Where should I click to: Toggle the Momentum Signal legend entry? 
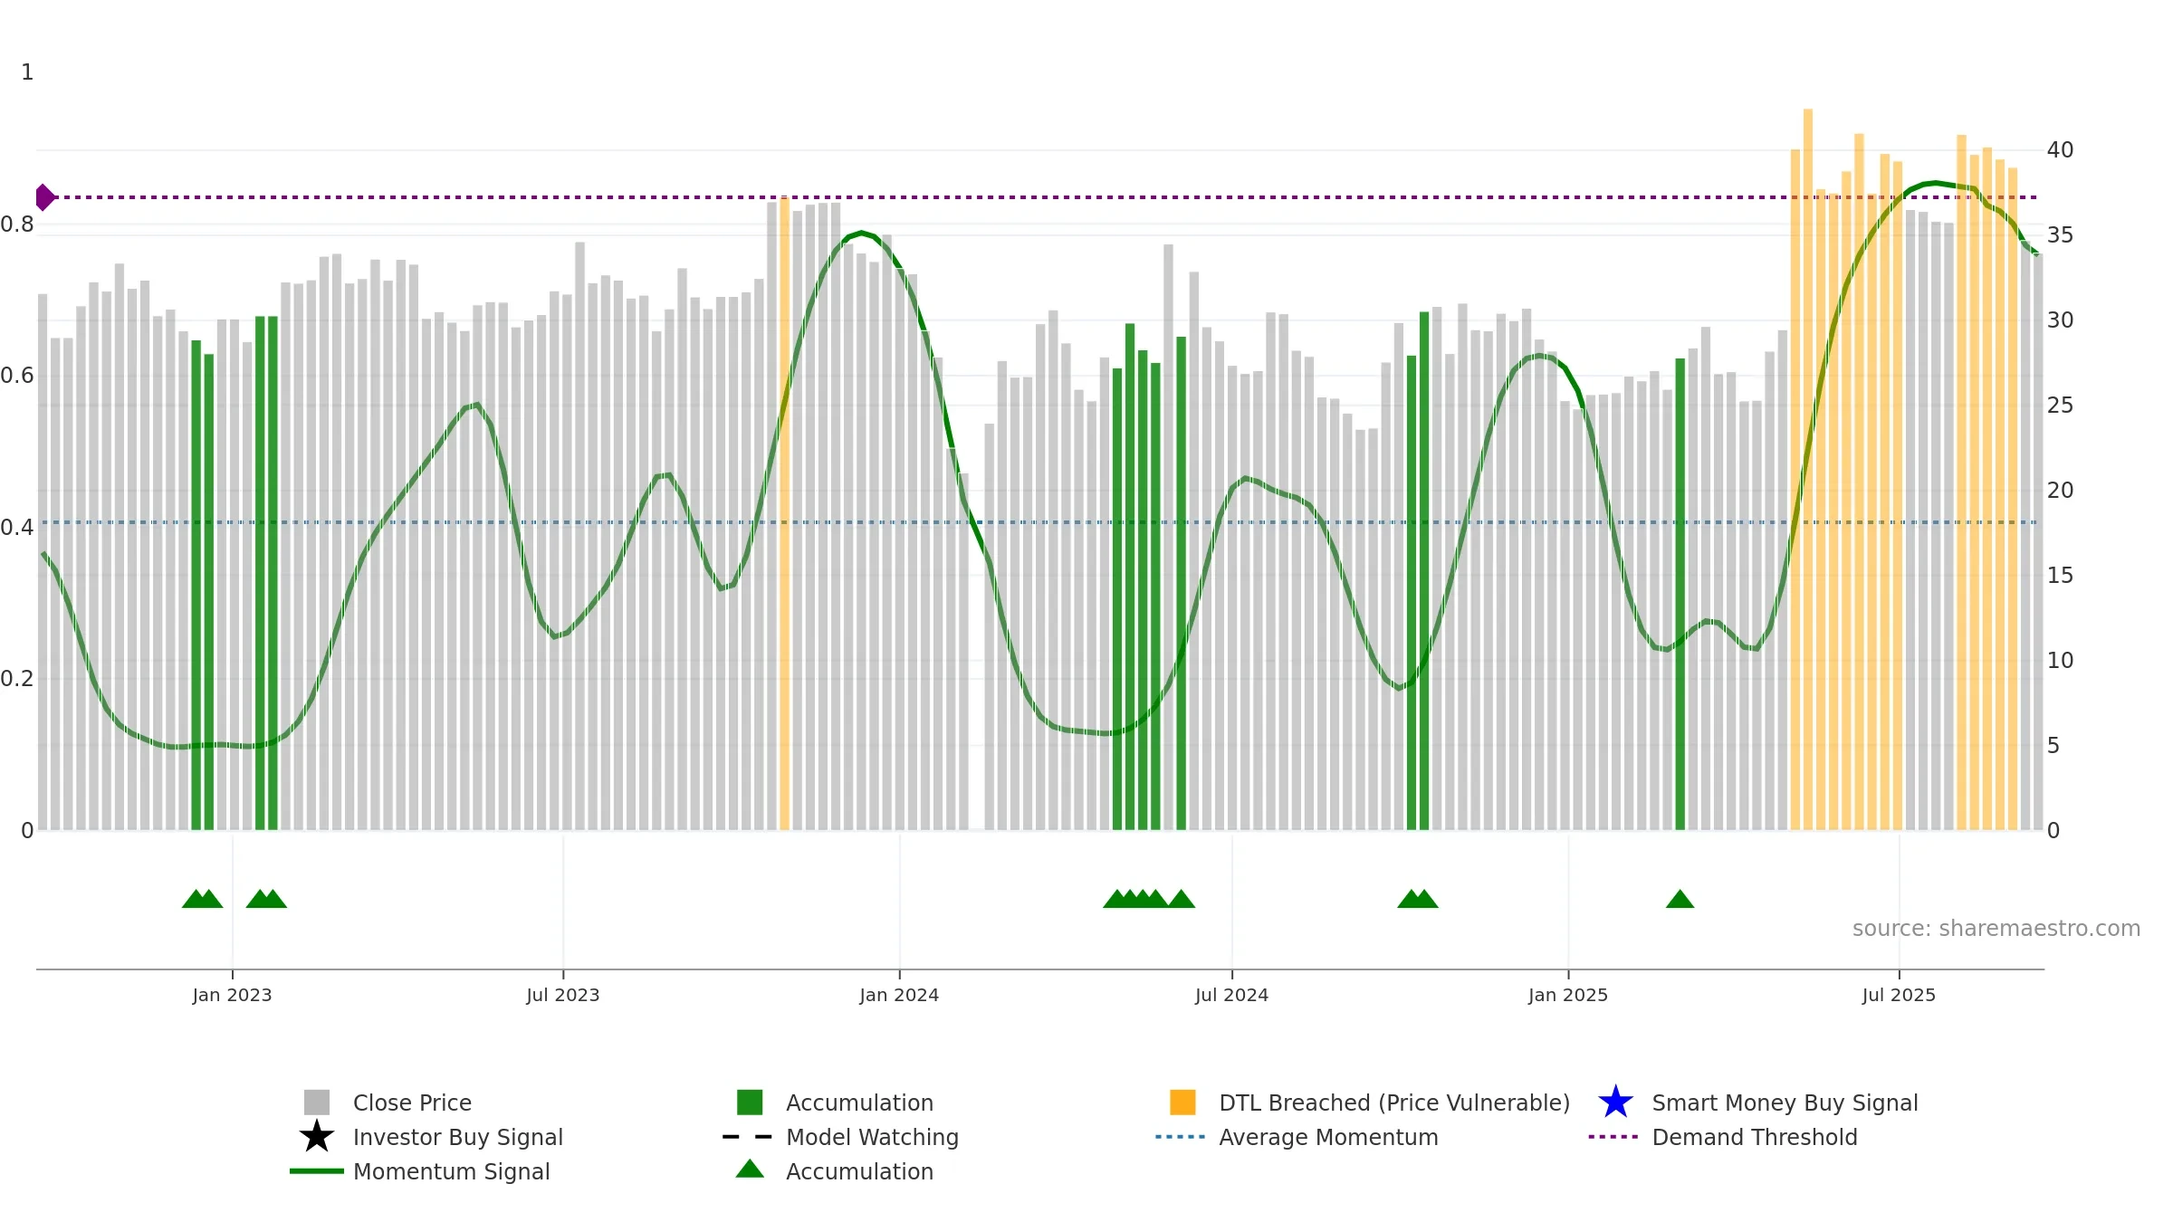pos(451,1171)
